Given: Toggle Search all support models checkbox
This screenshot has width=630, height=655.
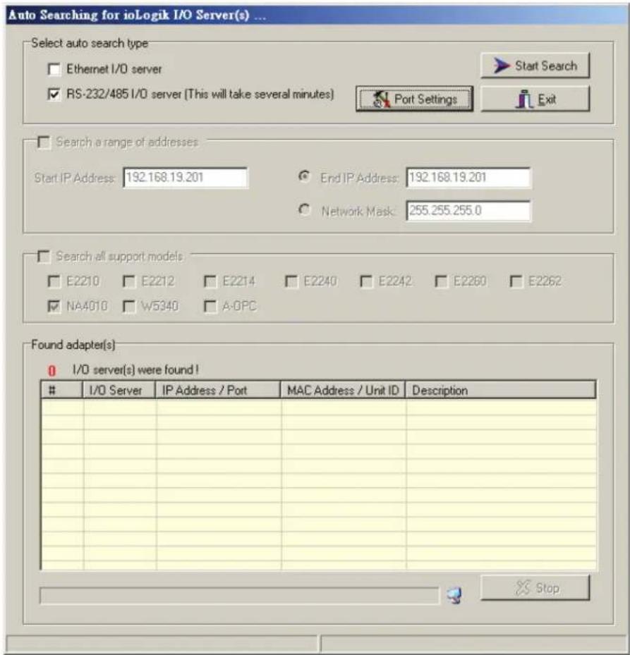Looking at the screenshot, I should 44,256.
